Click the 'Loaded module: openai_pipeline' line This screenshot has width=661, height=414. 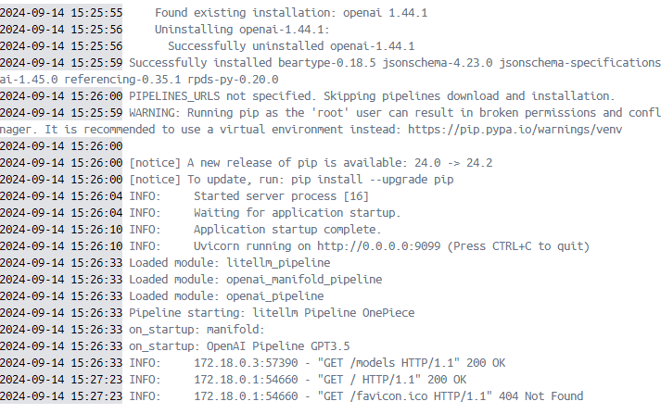(226, 296)
